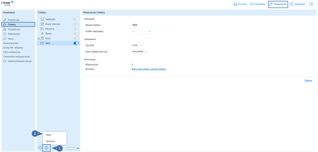318x152 pixels.
Task: Select the Spam folder icon
Action: (42, 33)
